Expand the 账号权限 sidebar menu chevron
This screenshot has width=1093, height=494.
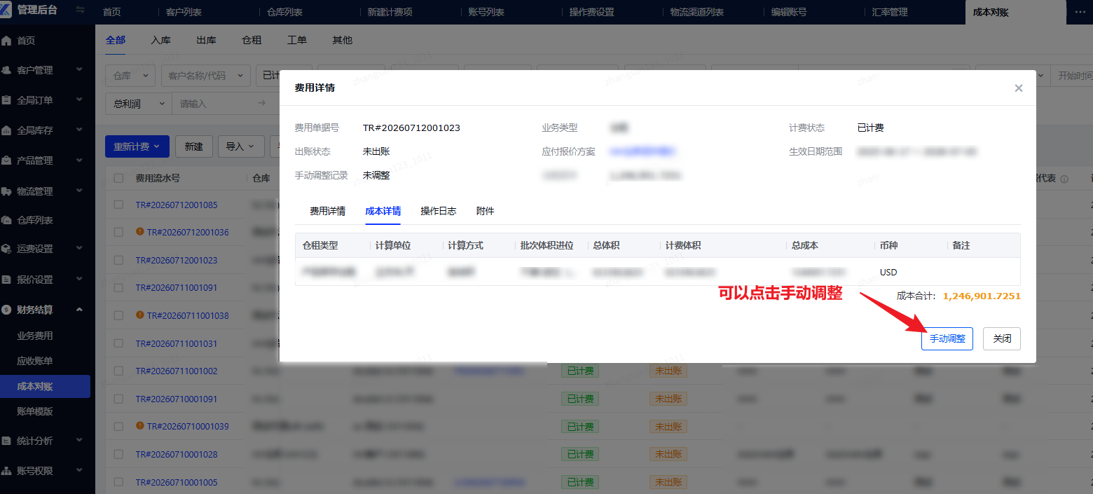pos(79,471)
